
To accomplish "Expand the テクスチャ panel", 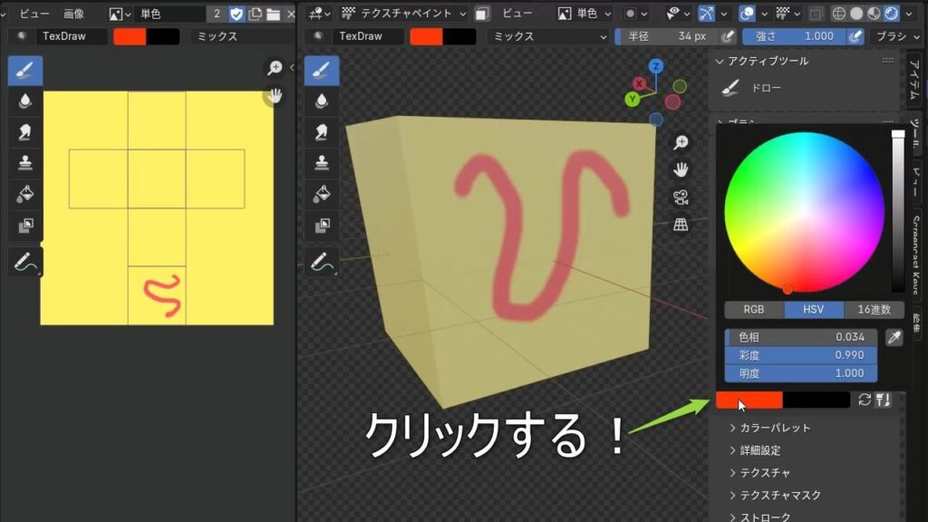I will click(x=760, y=472).
